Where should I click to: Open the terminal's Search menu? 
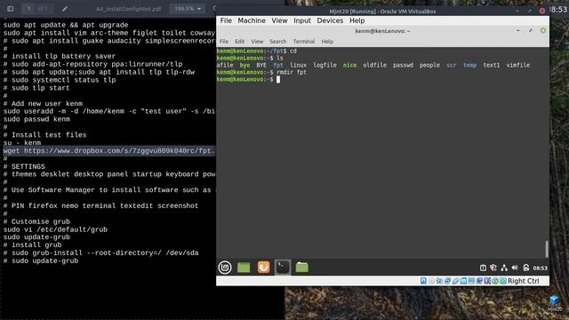pyautogui.click(x=278, y=42)
